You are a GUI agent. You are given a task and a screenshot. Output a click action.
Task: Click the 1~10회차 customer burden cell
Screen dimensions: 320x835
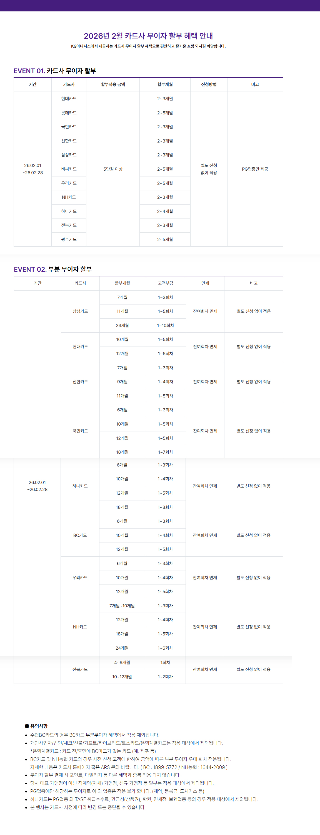(x=165, y=325)
